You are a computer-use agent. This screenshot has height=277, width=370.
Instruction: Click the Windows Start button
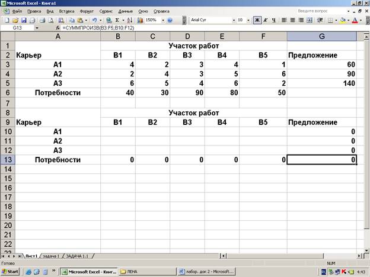[x=10, y=272]
